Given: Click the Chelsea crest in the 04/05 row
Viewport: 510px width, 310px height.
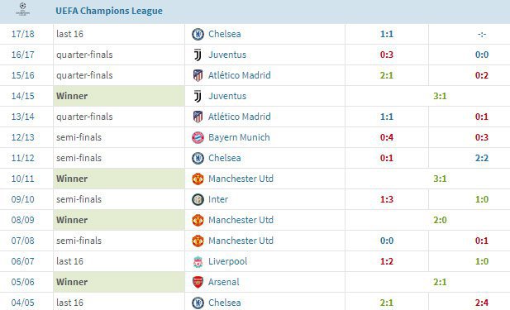Looking at the screenshot, I should coord(198,303).
